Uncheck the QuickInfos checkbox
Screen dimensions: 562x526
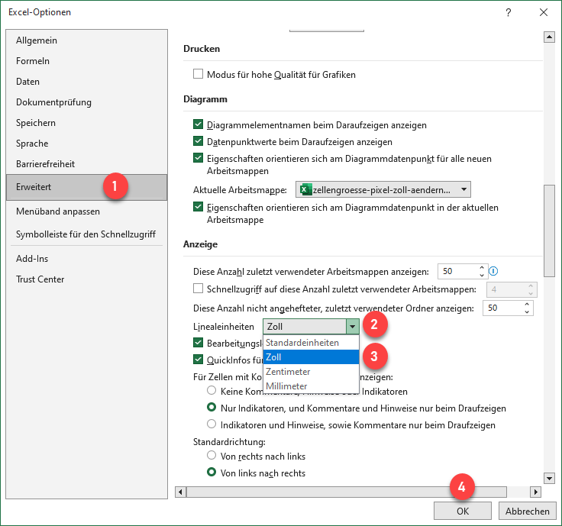point(199,359)
